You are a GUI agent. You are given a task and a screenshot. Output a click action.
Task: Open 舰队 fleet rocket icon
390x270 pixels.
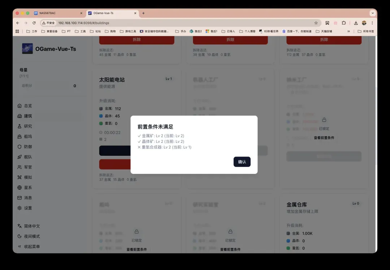pyautogui.click(x=20, y=157)
